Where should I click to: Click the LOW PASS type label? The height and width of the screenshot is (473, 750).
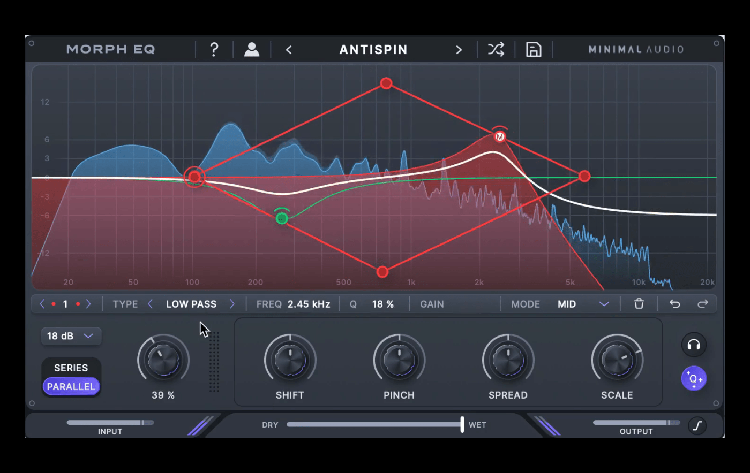[191, 304]
